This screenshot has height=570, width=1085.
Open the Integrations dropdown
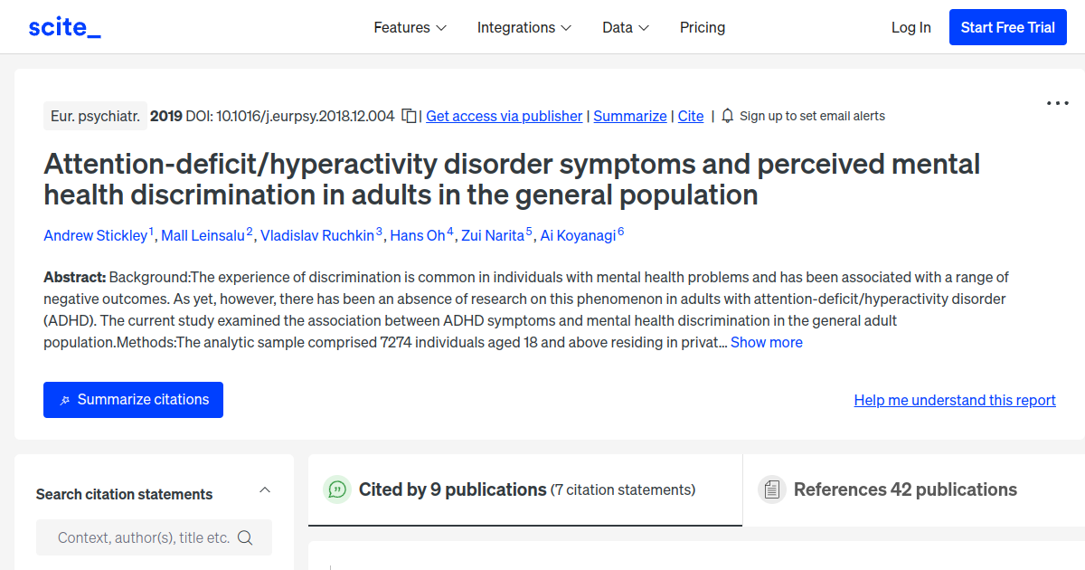point(524,27)
